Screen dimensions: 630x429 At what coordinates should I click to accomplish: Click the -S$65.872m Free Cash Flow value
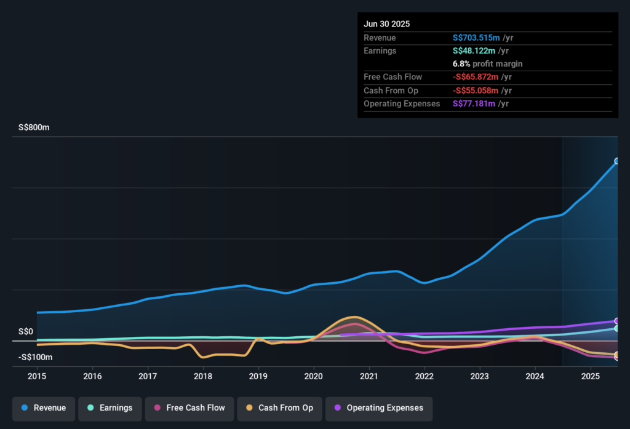click(x=476, y=77)
